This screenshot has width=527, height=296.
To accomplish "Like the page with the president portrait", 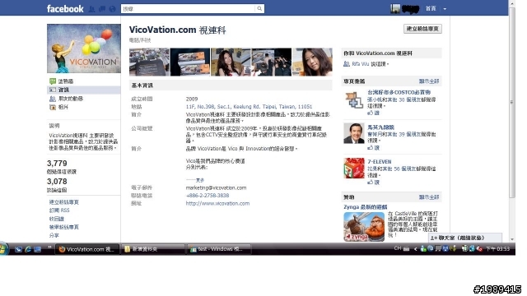I will [373, 148].
